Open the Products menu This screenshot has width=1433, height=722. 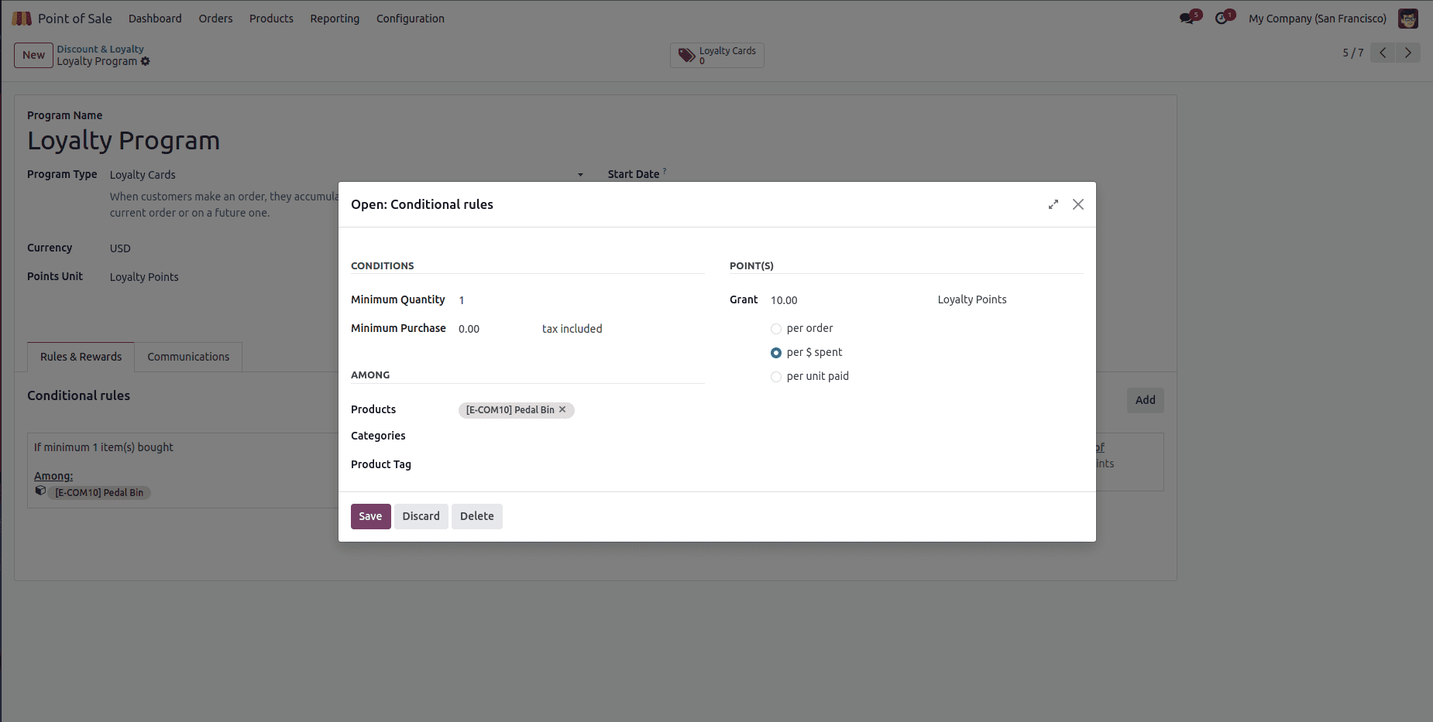click(271, 19)
